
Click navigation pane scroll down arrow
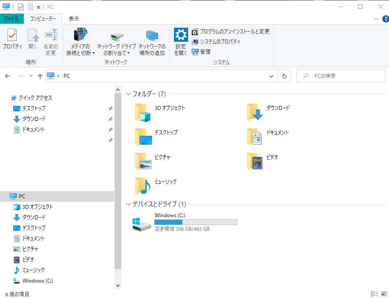[x=118, y=285]
